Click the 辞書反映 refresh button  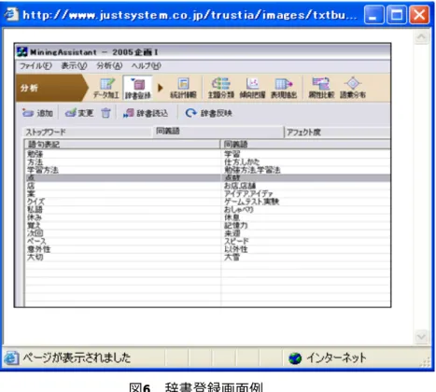(x=208, y=113)
